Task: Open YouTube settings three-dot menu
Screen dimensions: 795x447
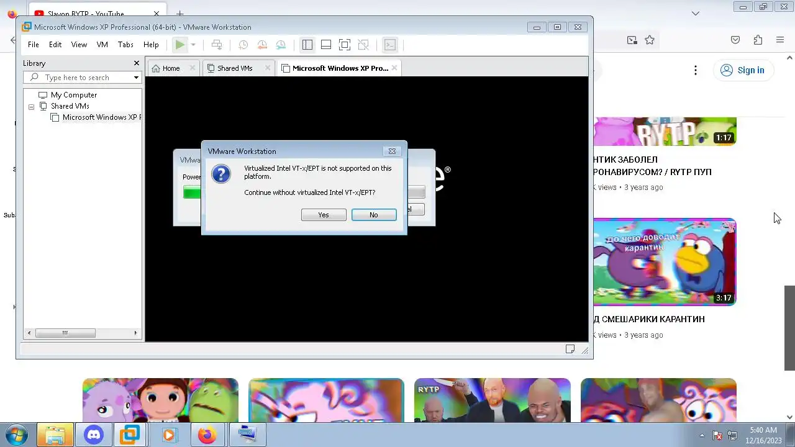Action: [x=696, y=70]
